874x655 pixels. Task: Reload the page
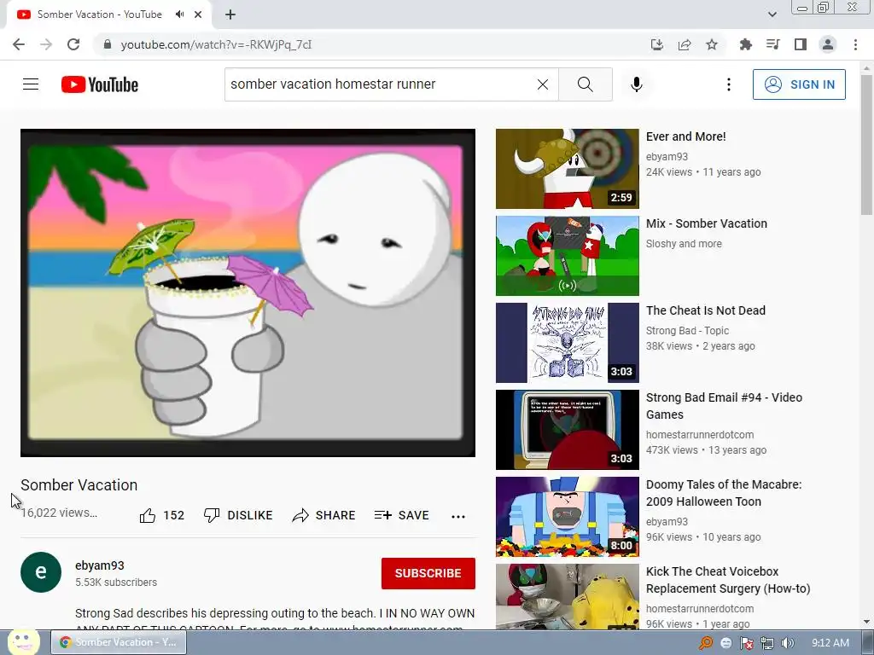coord(73,44)
